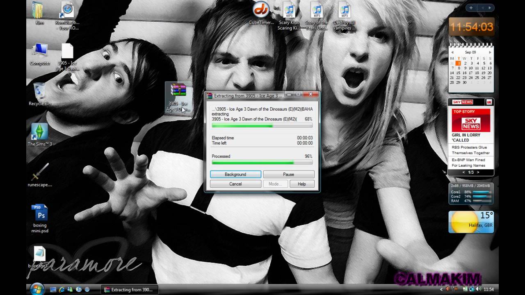Open the Halifax weather gadget
The height and width of the screenshot is (295, 525).
[471, 222]
